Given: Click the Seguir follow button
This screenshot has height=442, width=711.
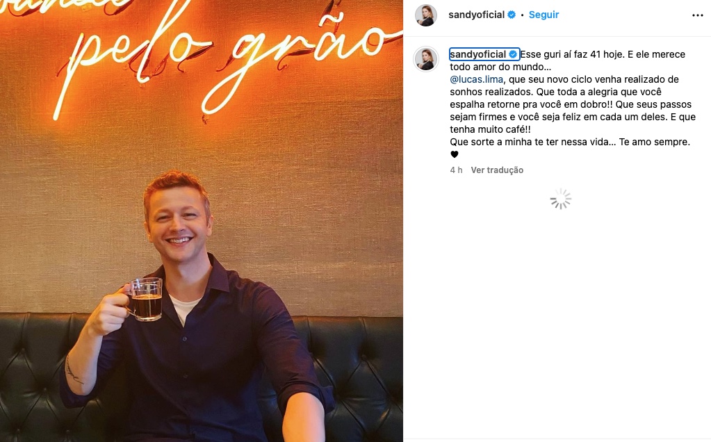Looking at the screenshot, I should click(544, 15).
